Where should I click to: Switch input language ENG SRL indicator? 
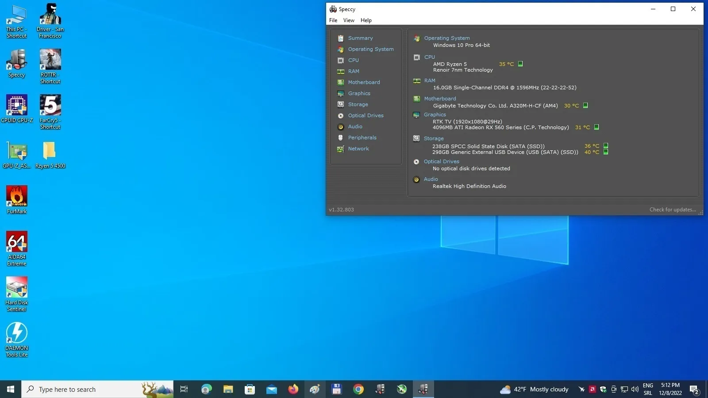point(648,389)
